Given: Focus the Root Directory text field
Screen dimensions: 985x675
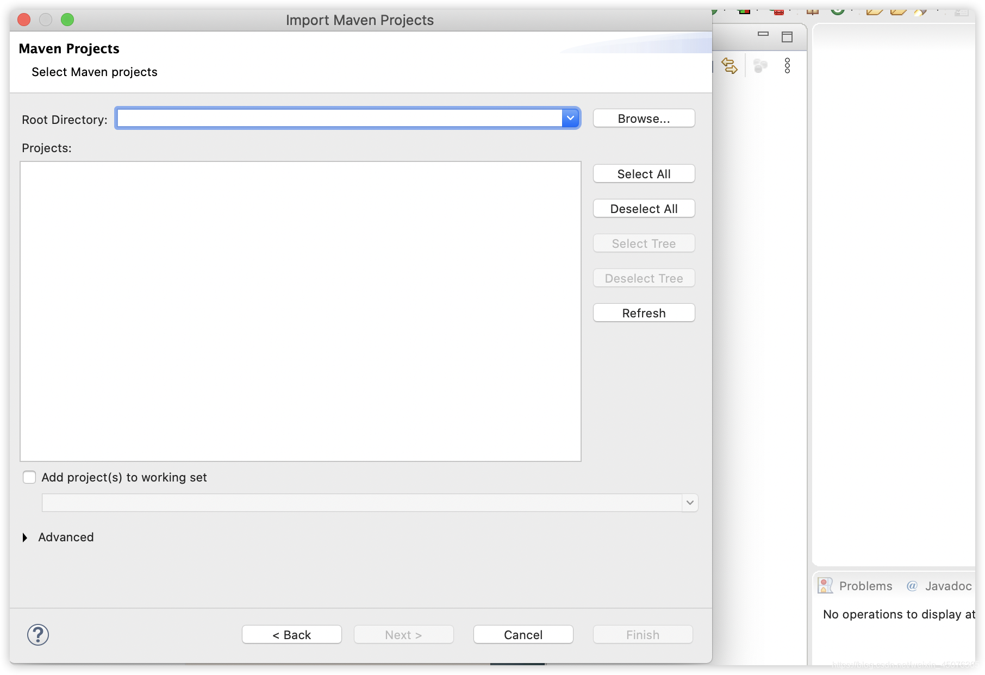Looking at the screenshot, I should pyautogui.click(x=340, y=118).
